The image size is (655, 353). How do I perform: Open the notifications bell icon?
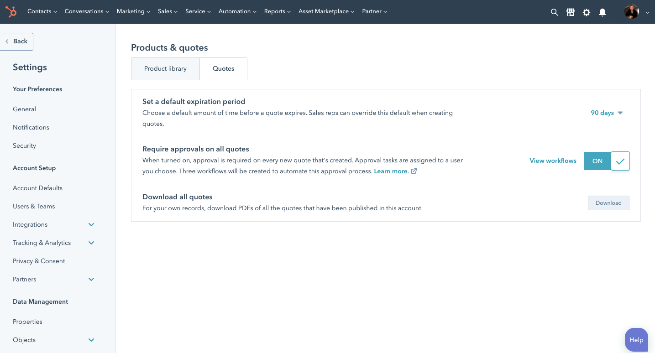coord(603,12)
